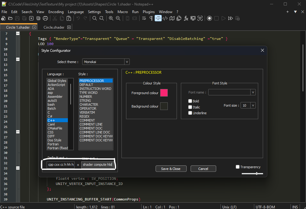This screenshot has height=209, width=306.
Task: Select the INSTRUCTION WORD style entry
Action: 95,89
